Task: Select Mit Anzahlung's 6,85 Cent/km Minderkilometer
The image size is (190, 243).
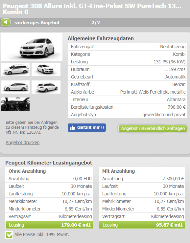Action: point(170,209)
